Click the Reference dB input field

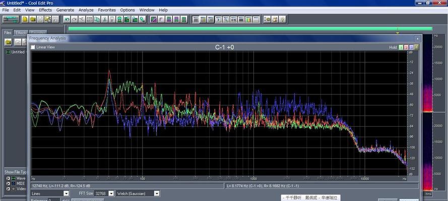pyautogui.click(x=54, y=200)
